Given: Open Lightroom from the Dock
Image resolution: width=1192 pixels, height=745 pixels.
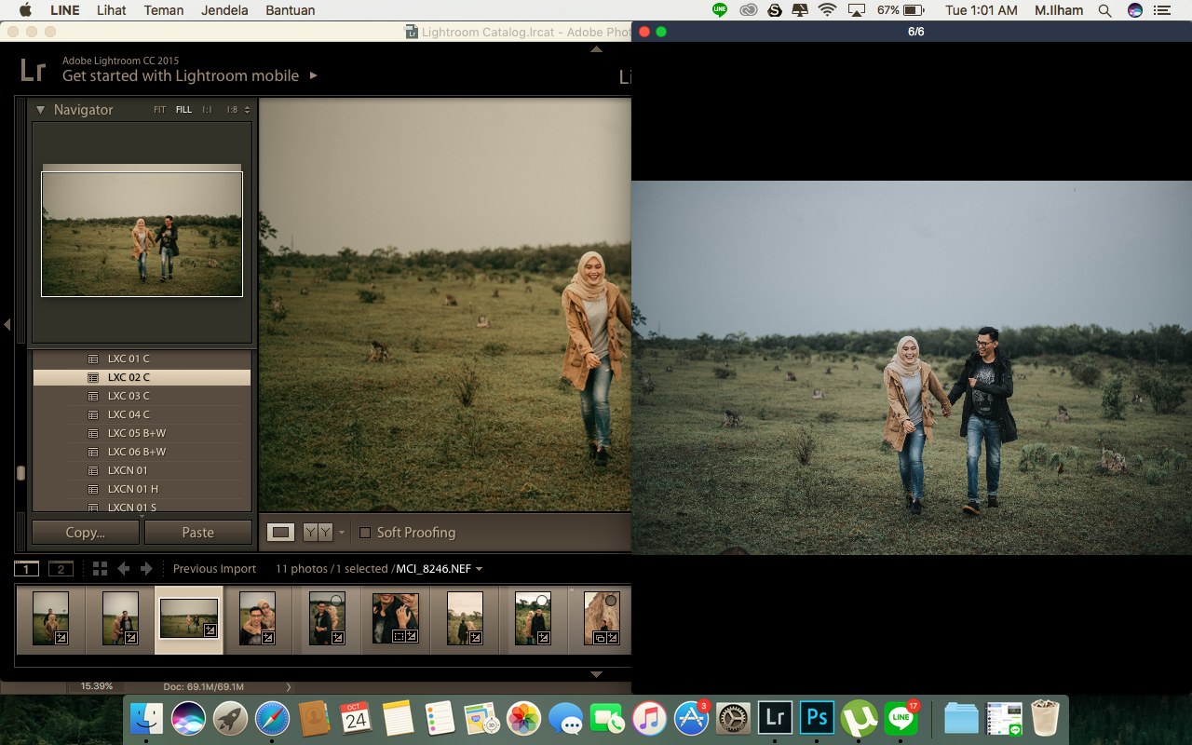Looking at the screenshot, I should tap(775, 718).
